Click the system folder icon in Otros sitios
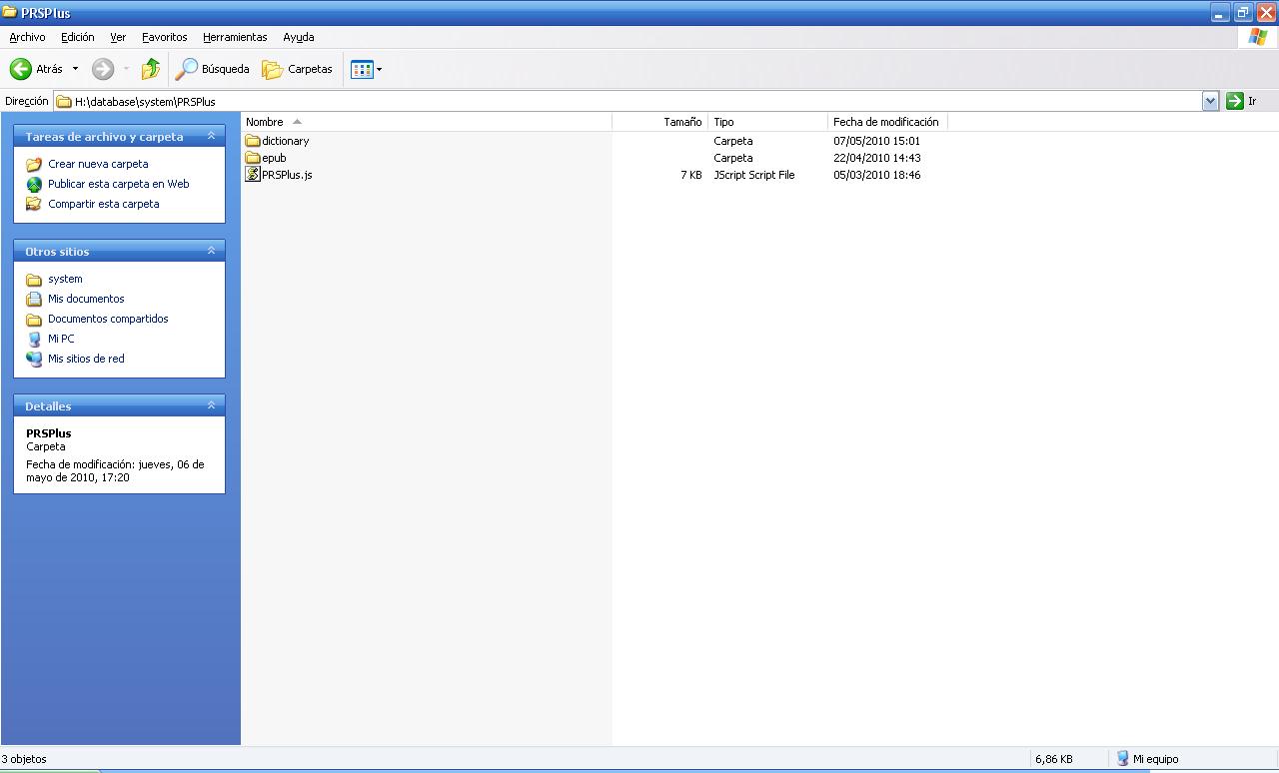The image size is (1279, 773). click(34, 279)
